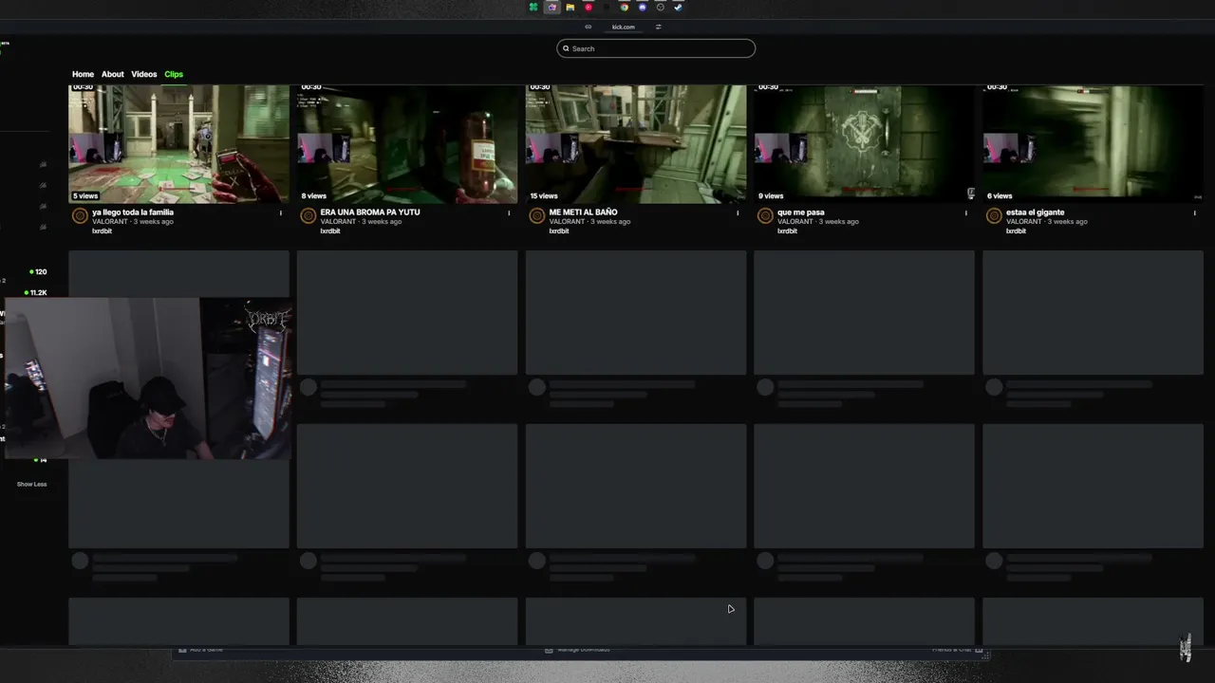Open the green clover app in the dock

(533, 8)
